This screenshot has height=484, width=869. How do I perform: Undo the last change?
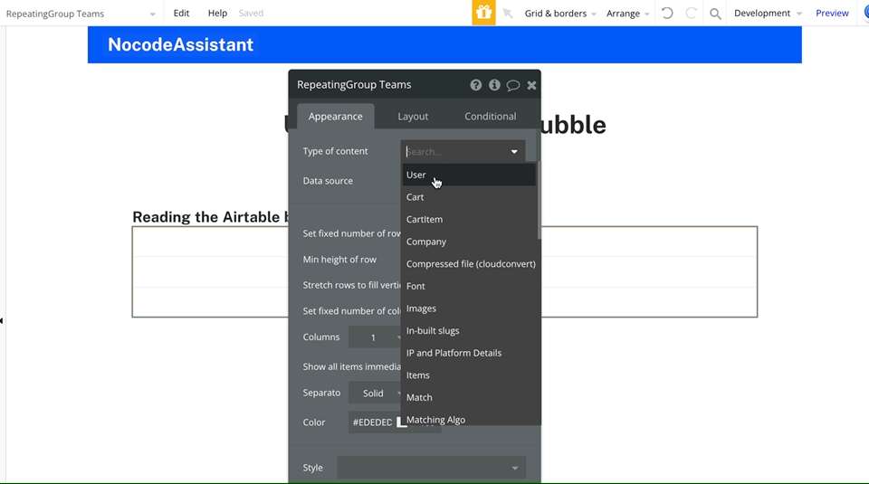coord(667,13)
